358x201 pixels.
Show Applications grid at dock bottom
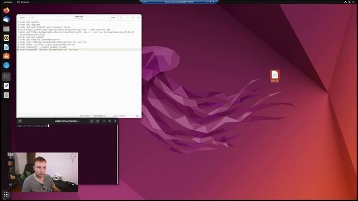coord(6,194)
